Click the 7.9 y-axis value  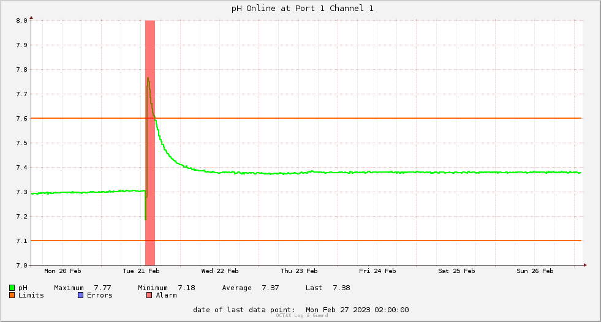pyautogui.click(x=22, y=45)
